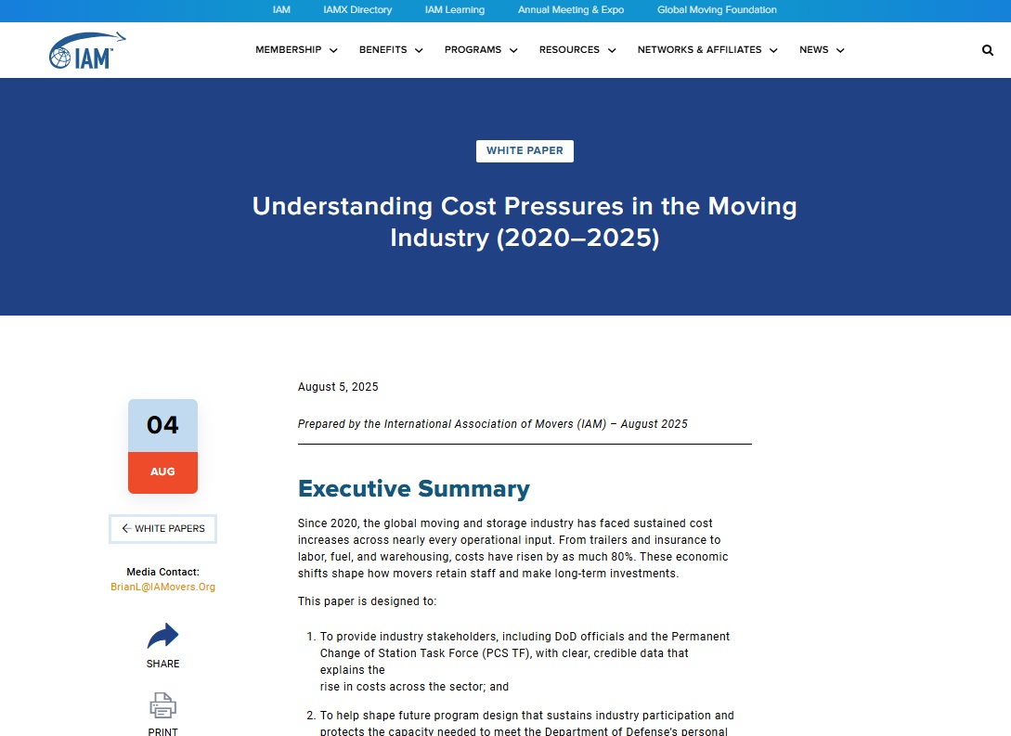Viewport: 1011px width, 736px height.
Task: Select the orange AUG date badge
Action: tap(162, 471)
